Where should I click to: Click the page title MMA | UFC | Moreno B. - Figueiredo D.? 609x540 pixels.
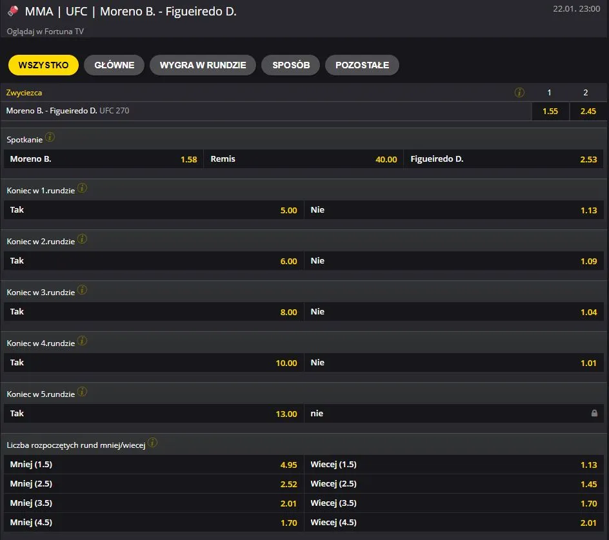pos(130,11)
